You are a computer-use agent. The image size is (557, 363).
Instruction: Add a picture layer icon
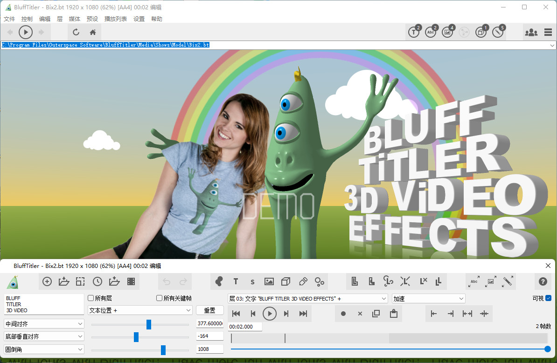pos(269,282)
